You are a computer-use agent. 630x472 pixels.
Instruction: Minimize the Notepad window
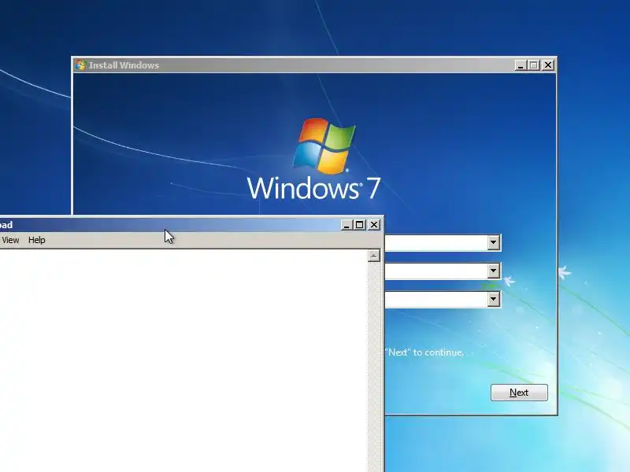(x=346, y=225)
